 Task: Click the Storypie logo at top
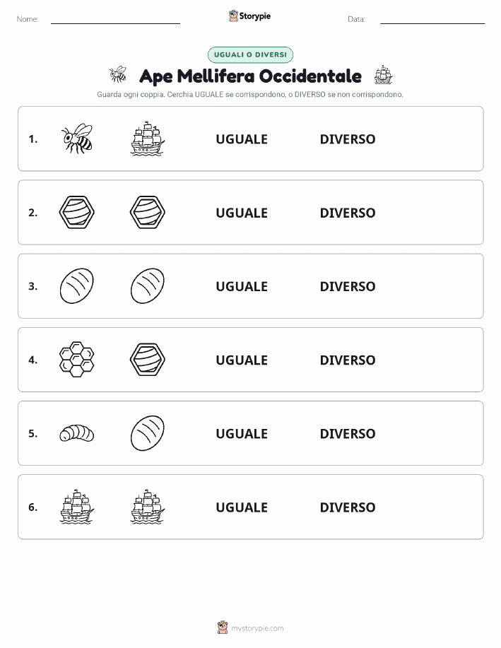click(249, 16)
